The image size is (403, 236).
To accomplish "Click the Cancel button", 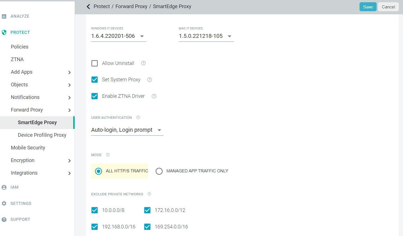I will point(388,7).
